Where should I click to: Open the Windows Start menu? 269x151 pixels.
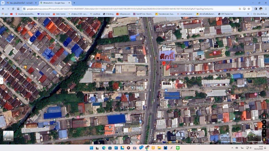click(x=91, y=148)
